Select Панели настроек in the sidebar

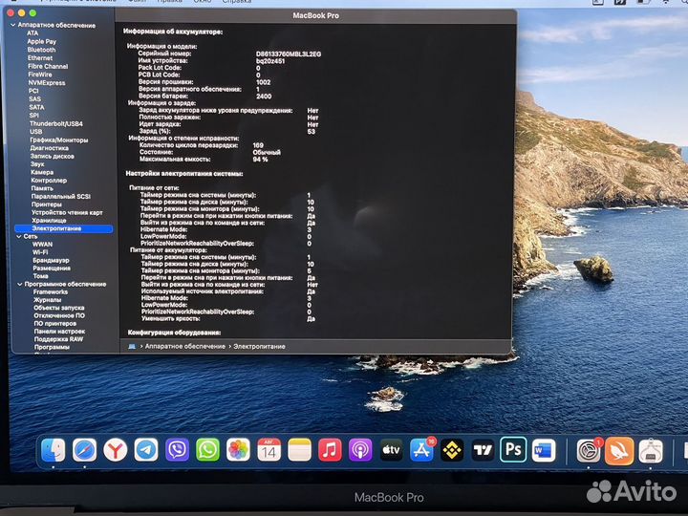click(x=59, y=332)
